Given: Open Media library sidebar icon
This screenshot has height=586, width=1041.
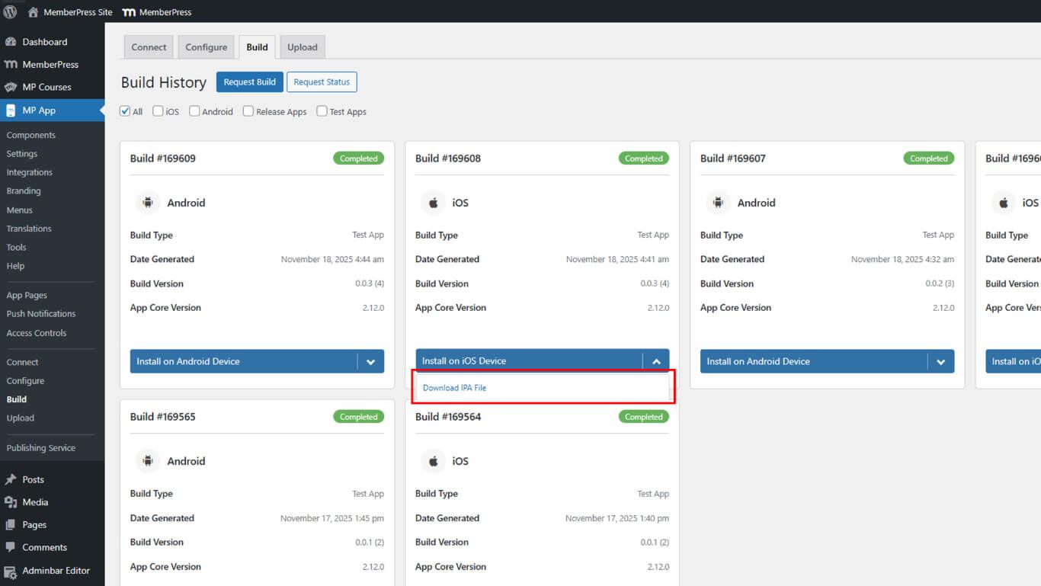Looking at the screenshot, I should [x=11, y=502].
